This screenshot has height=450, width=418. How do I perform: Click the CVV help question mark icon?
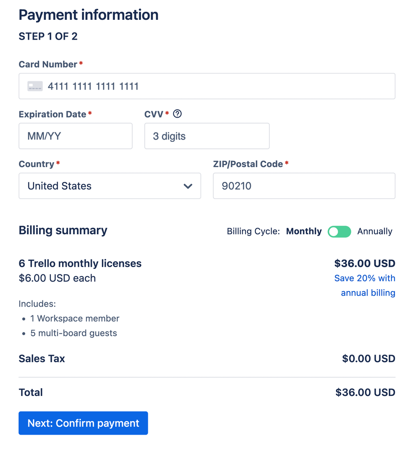click(177, 114)
